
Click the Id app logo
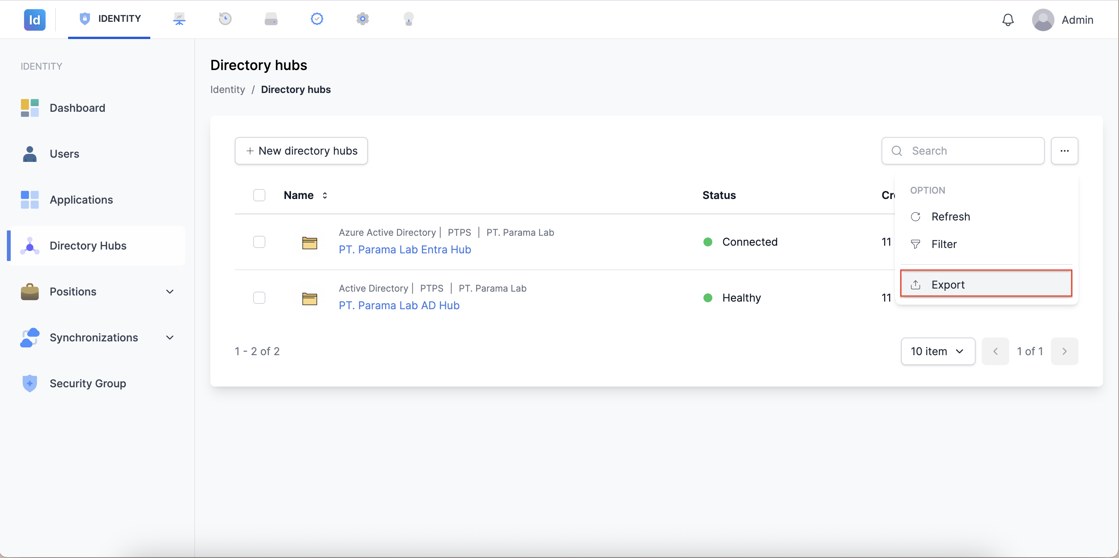pos(34,20)
